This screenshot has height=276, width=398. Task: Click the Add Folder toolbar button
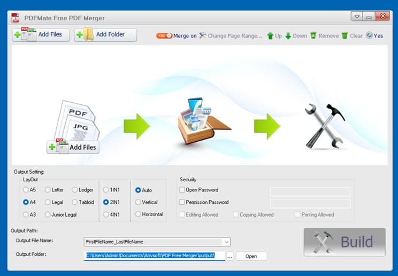pos(105,35)
